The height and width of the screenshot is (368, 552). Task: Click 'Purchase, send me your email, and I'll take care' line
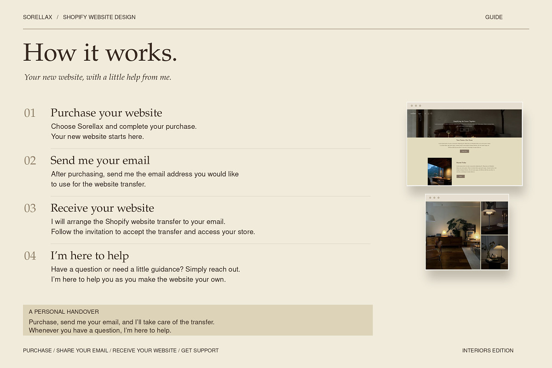[x=121, y=322]
